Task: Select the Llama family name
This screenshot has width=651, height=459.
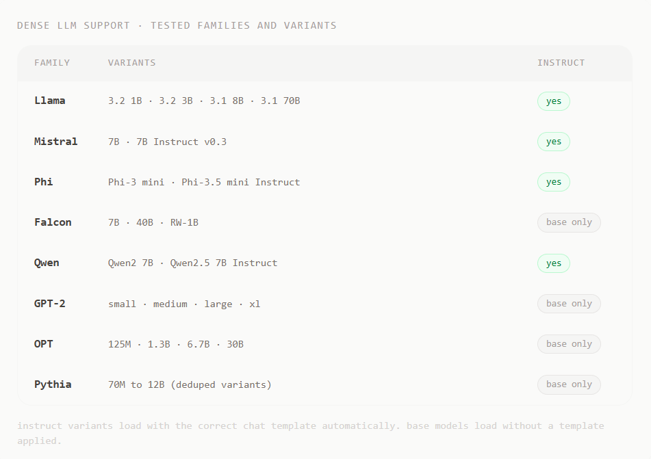Action: [49, 101]
